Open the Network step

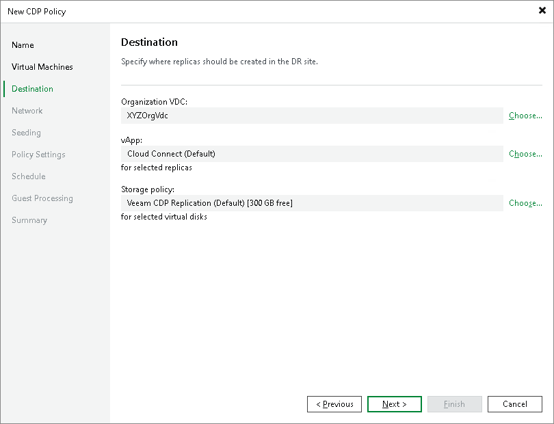pos(27,110)
